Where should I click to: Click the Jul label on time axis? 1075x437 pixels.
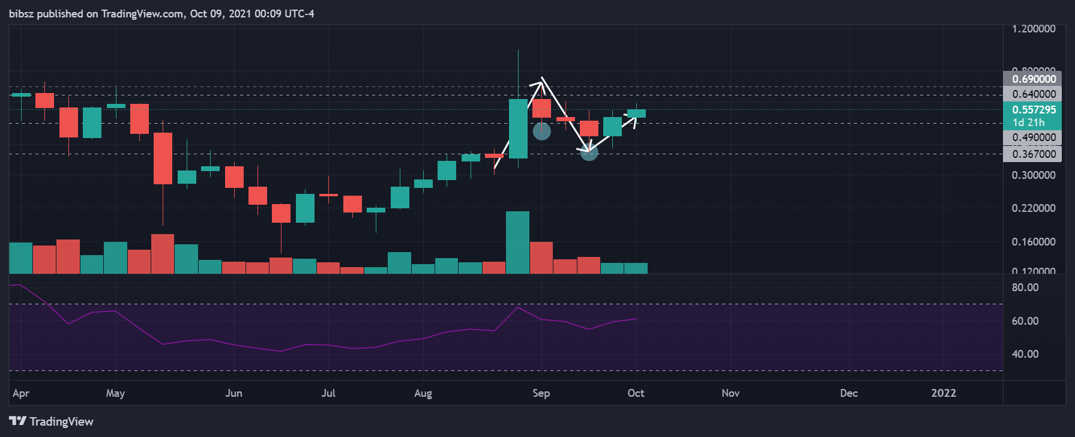point(328,393)
